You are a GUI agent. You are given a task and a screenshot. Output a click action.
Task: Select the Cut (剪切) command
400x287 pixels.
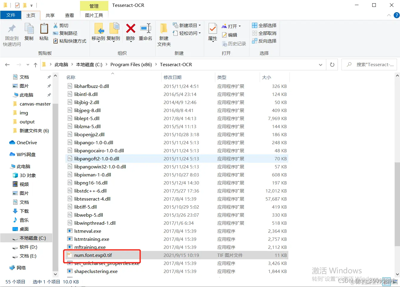coord(61,26)
